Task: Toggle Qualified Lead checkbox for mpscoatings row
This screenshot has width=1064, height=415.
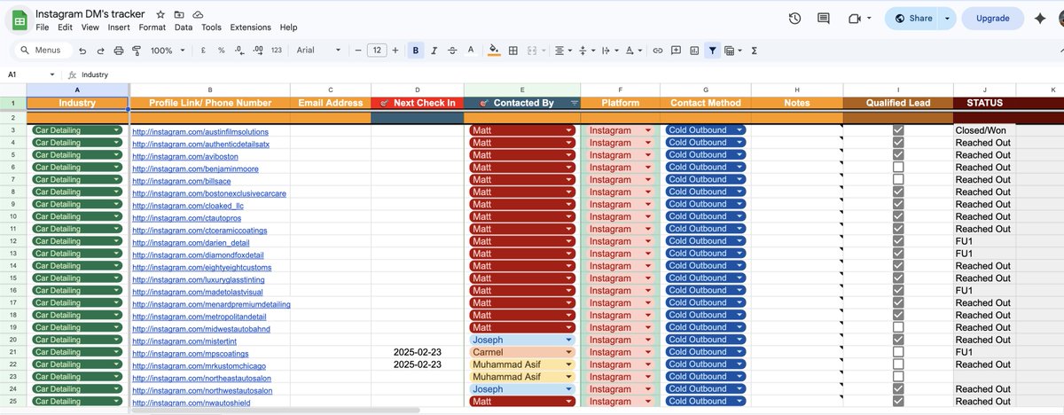Action: coord(898,352)
